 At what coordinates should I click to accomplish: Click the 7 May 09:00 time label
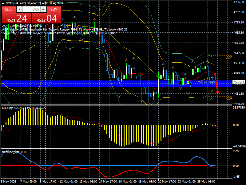coord(29,182)
